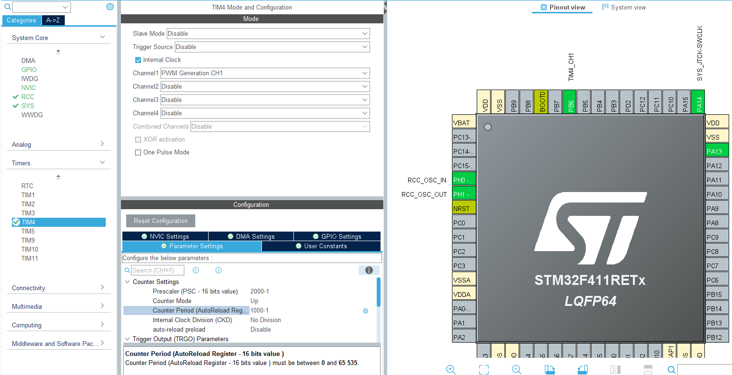Open the Channel2 dropdown

point(265,87)
